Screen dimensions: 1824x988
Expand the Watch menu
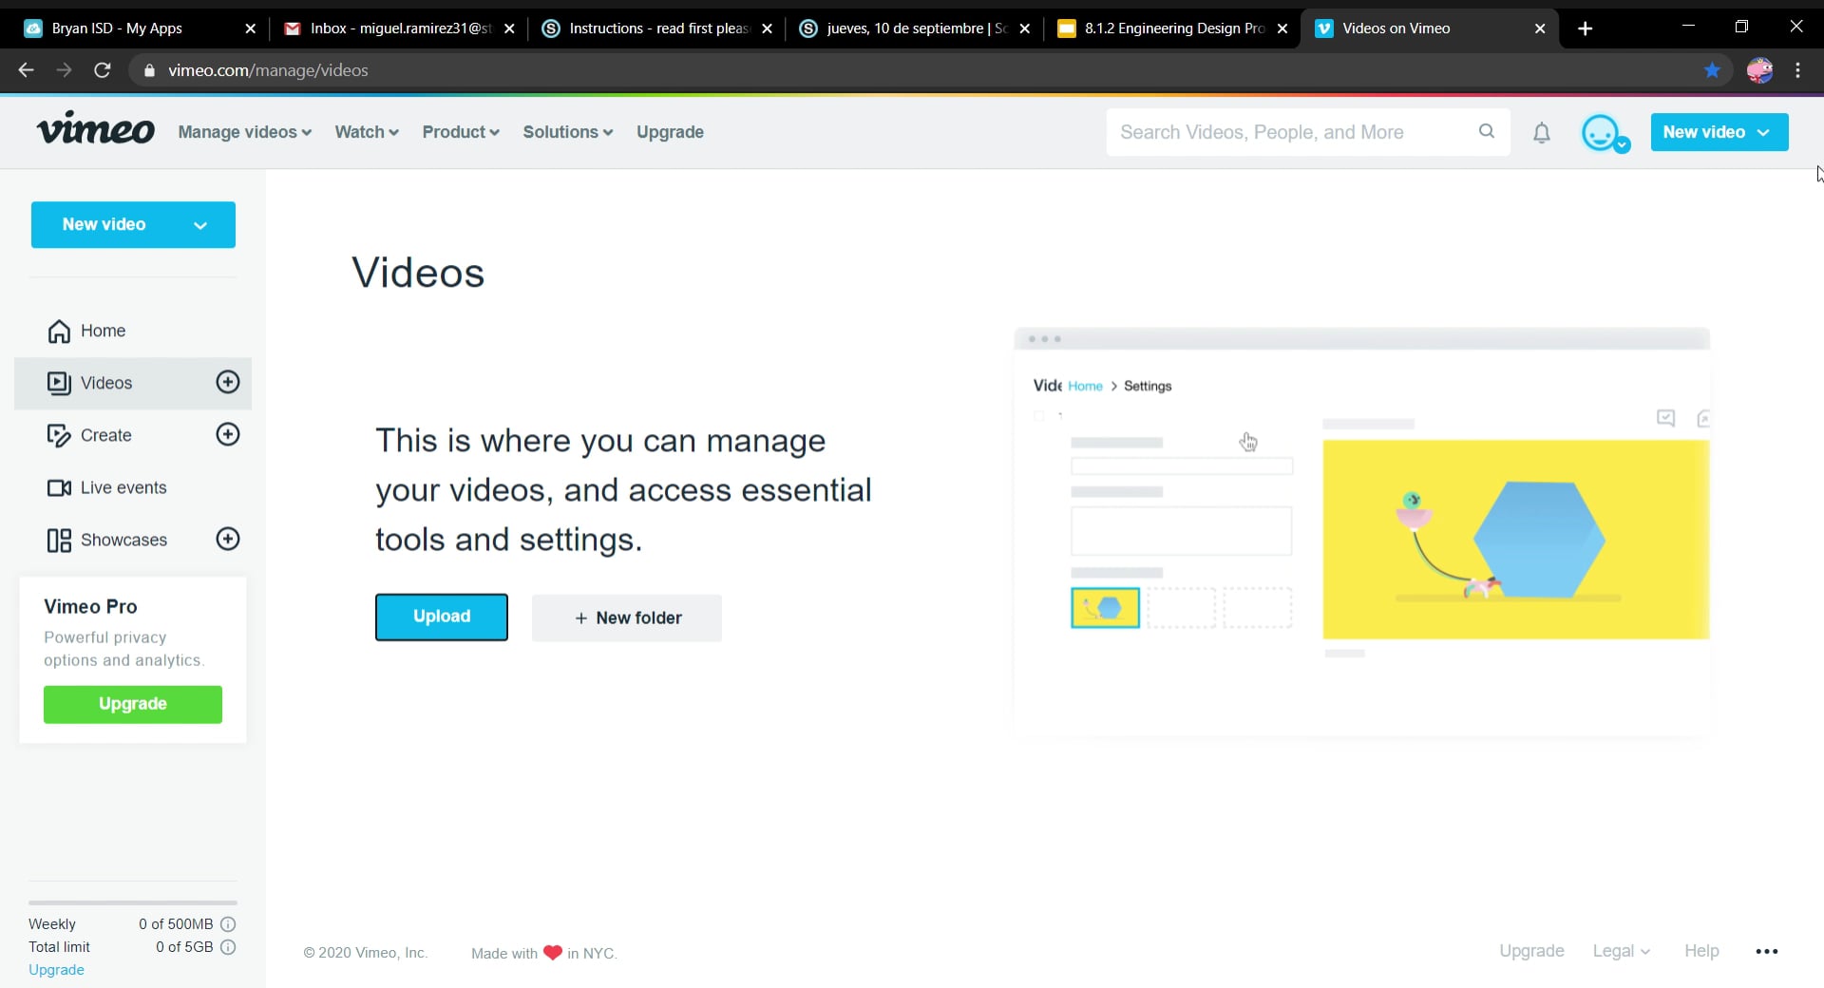(x=367, y=132)
